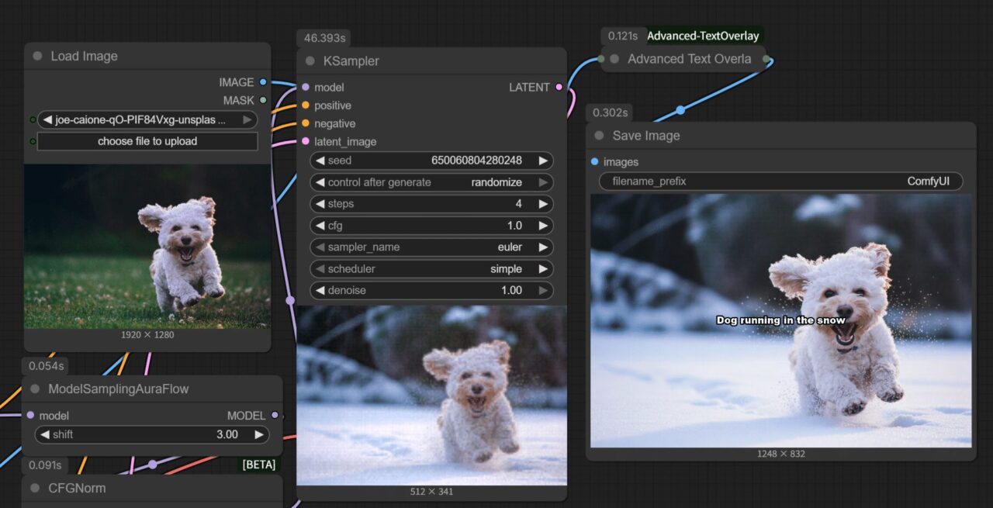Collapse the Load Image node using its dot
Image resolution: width=993 pixels, height=508 pixels.
37,56
